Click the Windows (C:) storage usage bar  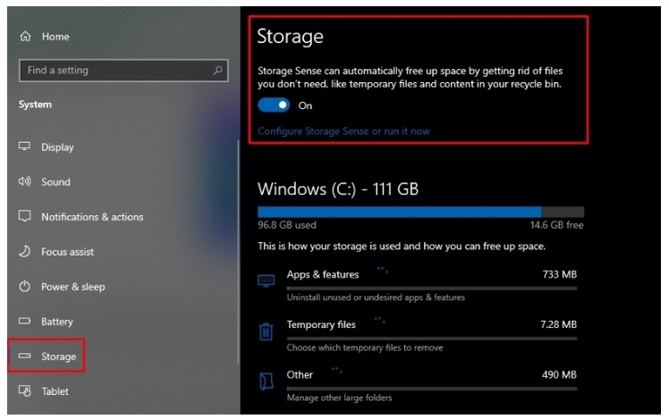tap(420, 212)
